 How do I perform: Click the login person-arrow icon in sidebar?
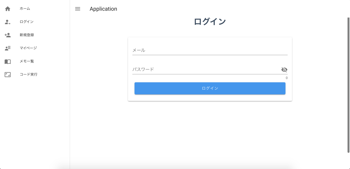8,22
